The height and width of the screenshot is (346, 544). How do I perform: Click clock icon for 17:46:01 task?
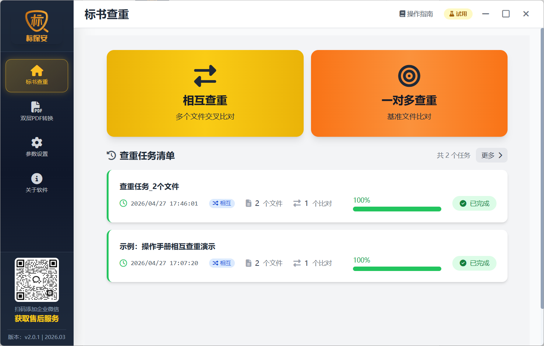pos(123,203)
